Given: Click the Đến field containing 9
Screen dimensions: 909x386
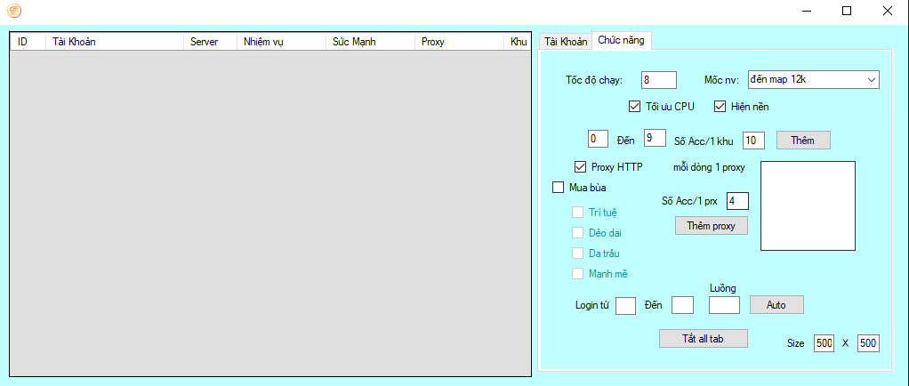Looking at the screenshot, I should point(655,139).
